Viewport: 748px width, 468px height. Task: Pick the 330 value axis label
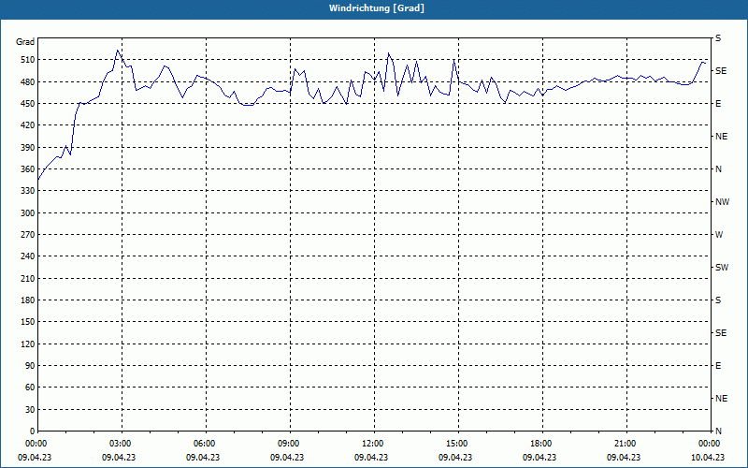pos(28,191)
